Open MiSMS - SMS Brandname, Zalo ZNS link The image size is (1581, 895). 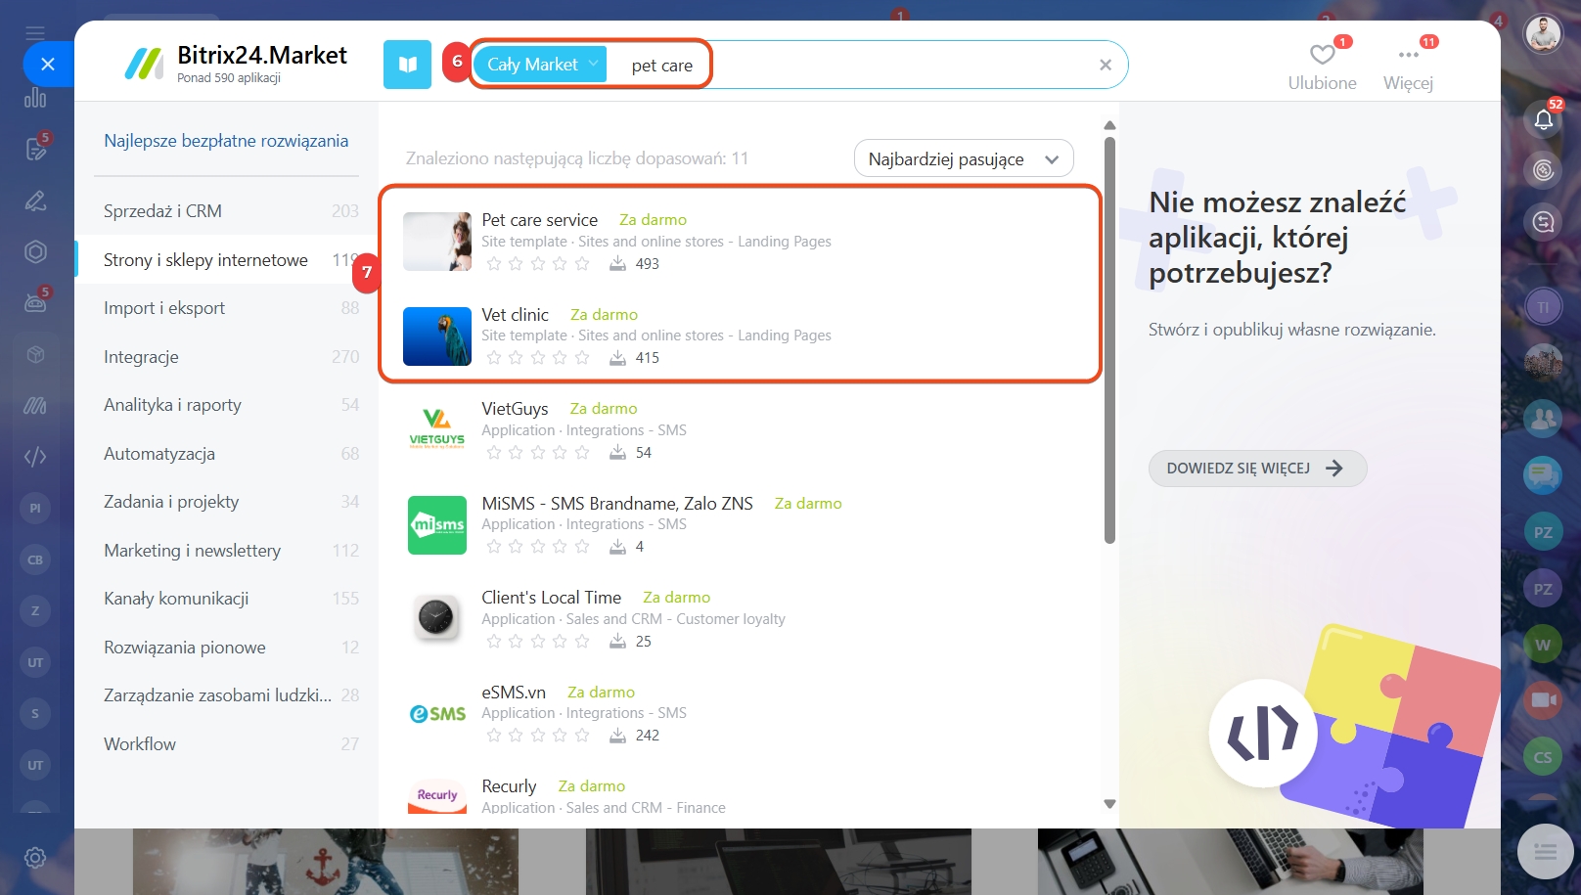tap(617, 504)
